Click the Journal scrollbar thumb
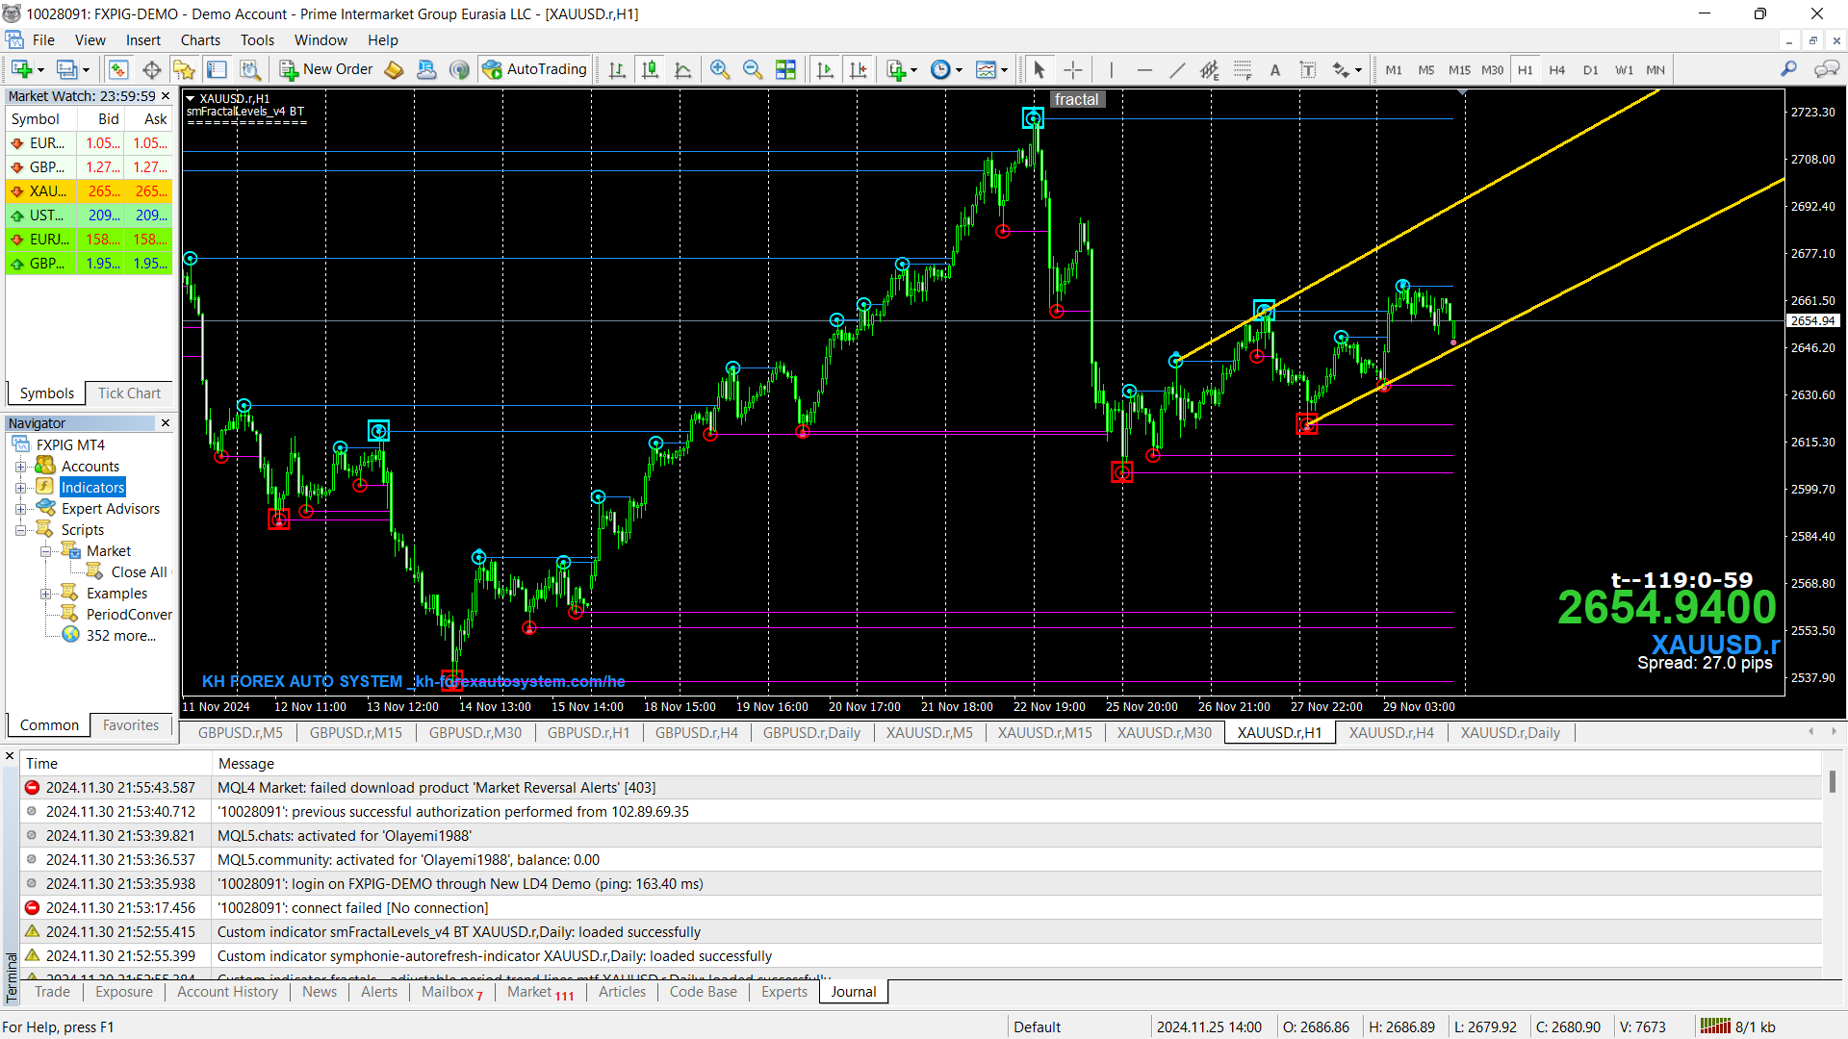1848x1039 pixels. 1833,781
